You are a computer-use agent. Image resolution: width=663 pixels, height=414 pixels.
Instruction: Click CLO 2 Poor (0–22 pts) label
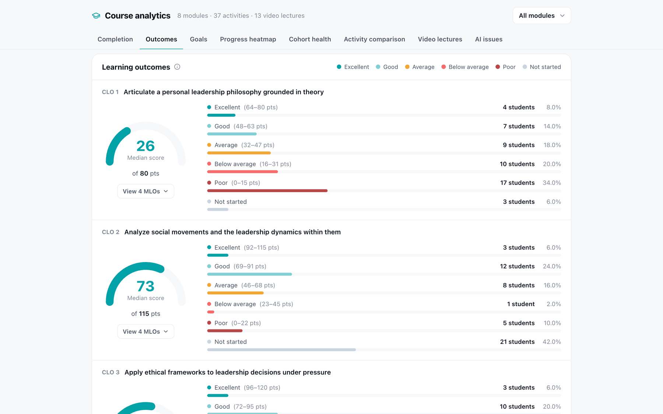pos(234,323)
